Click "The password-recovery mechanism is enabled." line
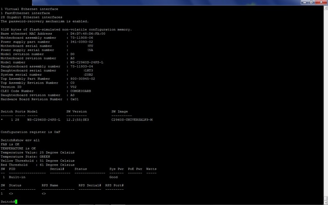Image resolution: width=328 pixels, height=205 pixels. [45, 21]
